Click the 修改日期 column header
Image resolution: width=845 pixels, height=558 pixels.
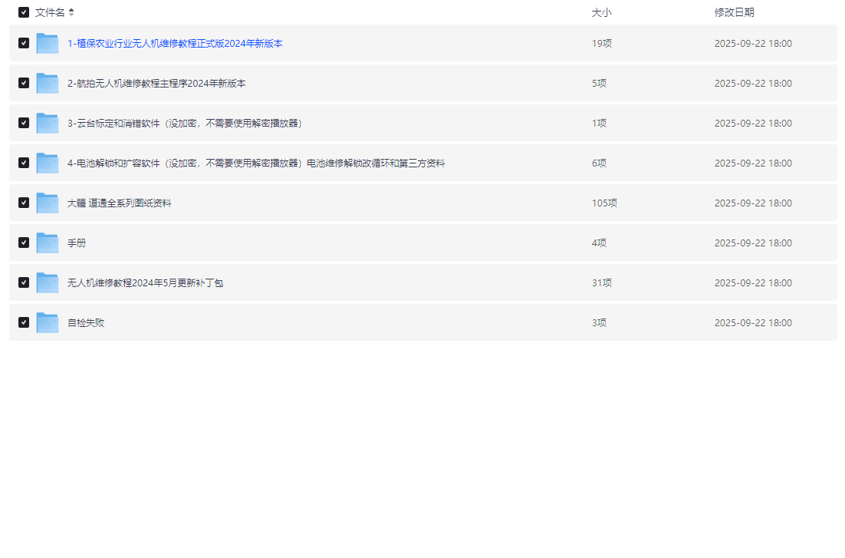734,12
